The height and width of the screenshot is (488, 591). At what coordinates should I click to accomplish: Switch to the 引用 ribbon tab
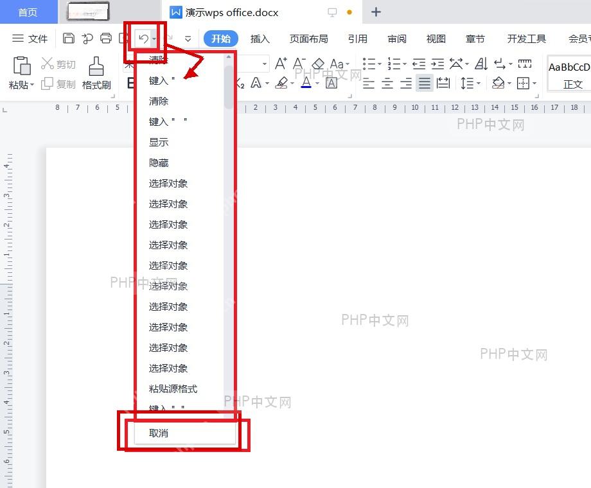357,39
